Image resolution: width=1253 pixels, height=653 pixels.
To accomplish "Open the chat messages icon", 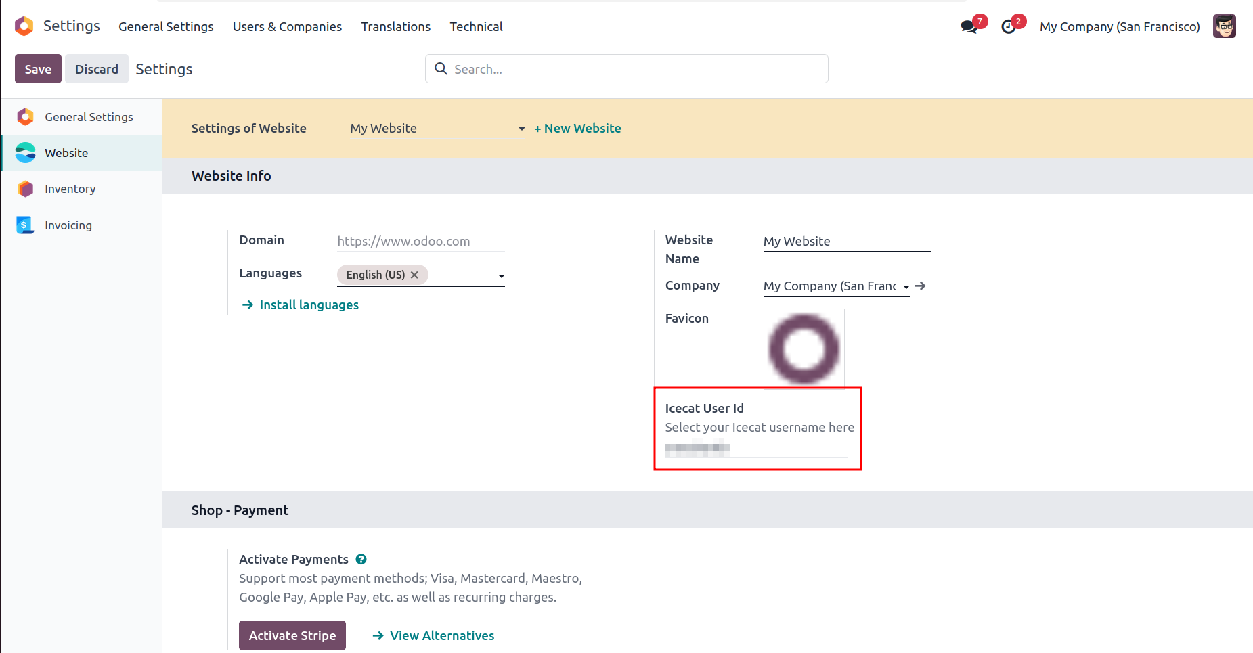I will [969, 27].
